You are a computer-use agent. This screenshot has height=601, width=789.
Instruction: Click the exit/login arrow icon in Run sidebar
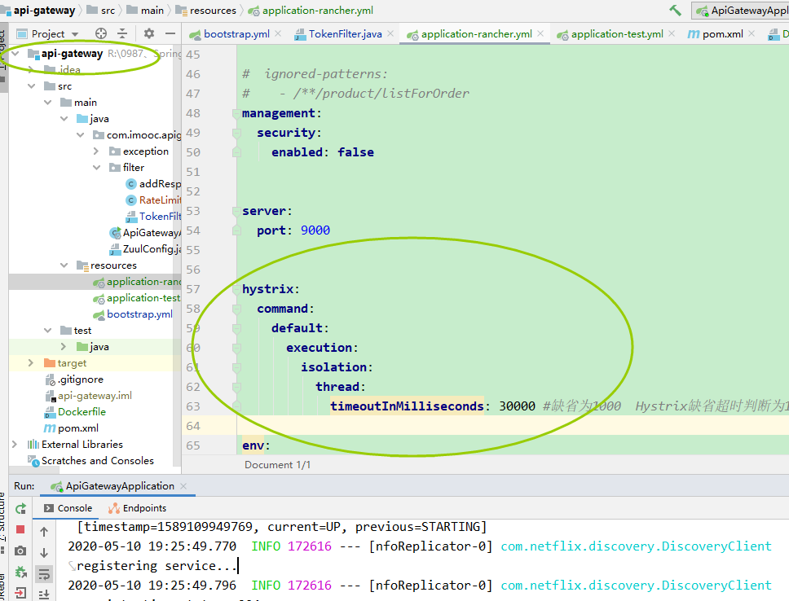[20, 593]
